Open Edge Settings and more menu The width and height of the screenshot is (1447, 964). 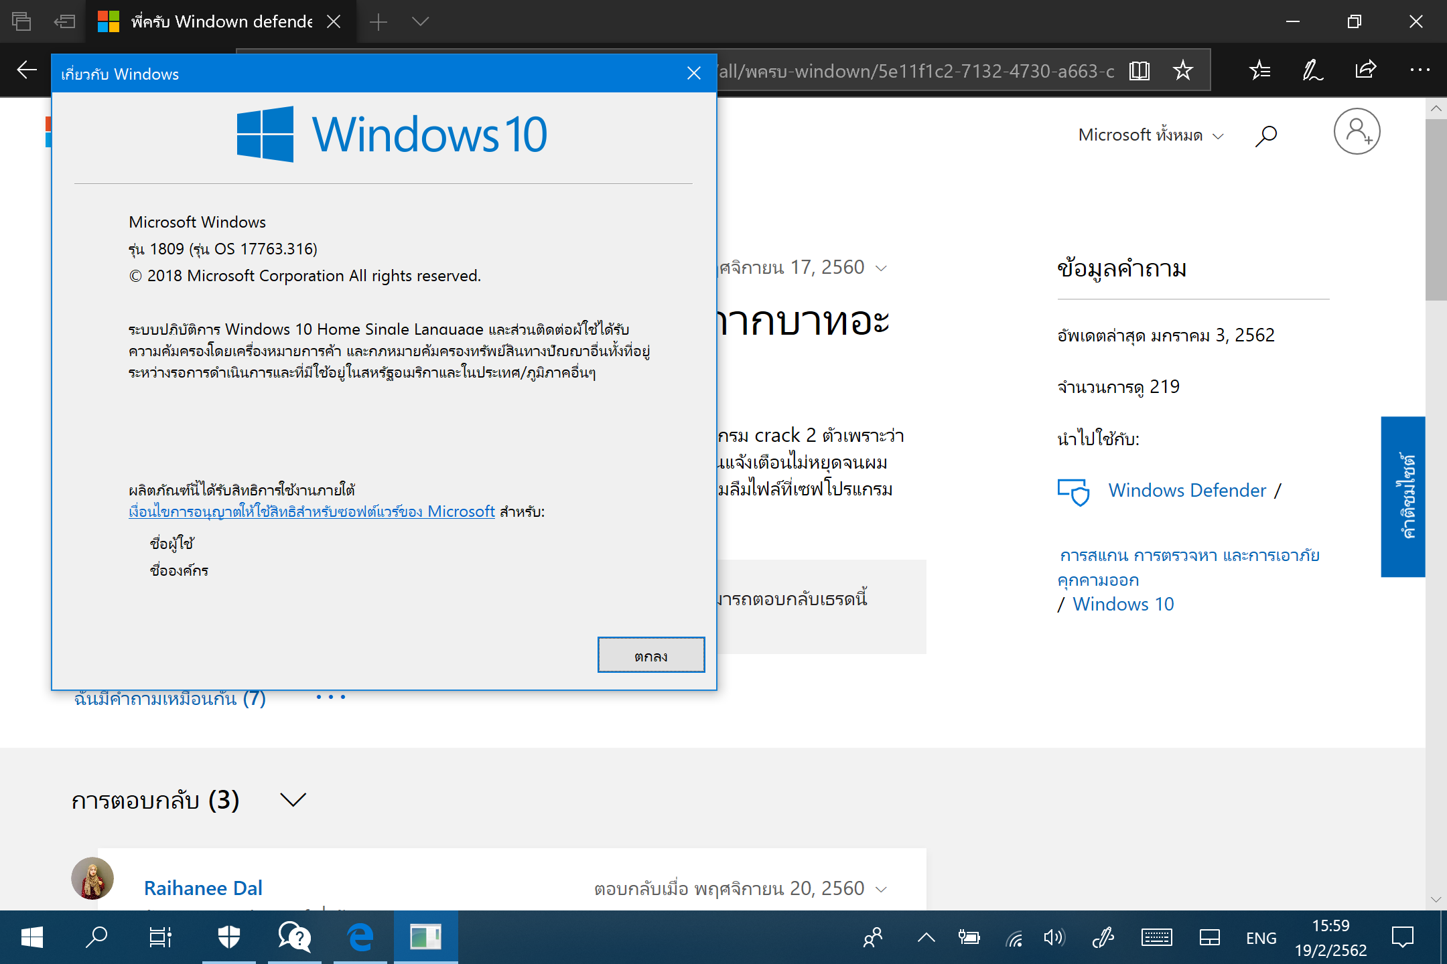(1420, 70)
